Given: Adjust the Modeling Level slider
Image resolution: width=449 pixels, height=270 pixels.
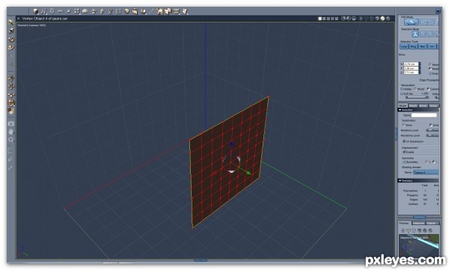Looking at the screenshot, I should [433, 130].
